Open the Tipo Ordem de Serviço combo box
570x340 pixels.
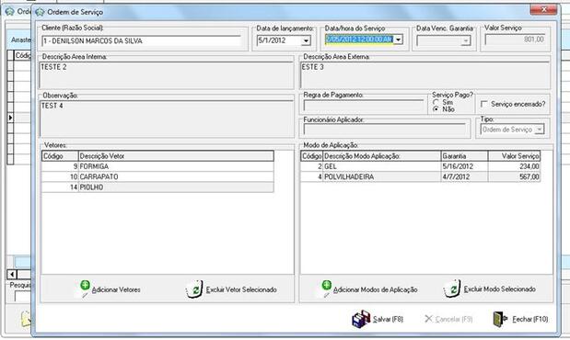coord(540,130)
